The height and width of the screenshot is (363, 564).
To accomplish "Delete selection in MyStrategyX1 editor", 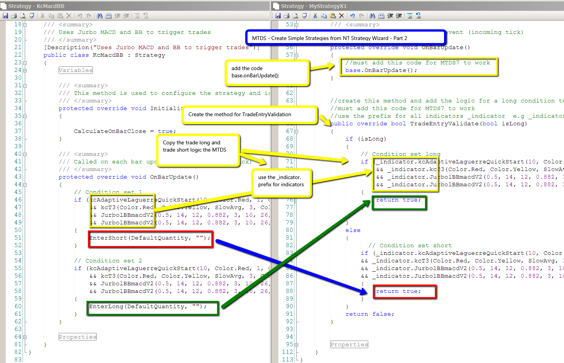I will (x=342, y=16).
